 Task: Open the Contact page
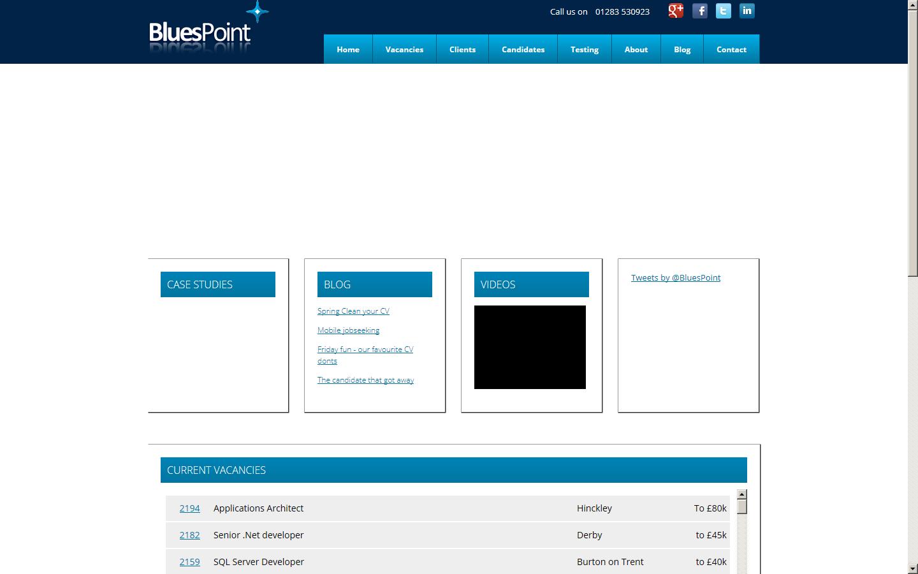(731, 49)
